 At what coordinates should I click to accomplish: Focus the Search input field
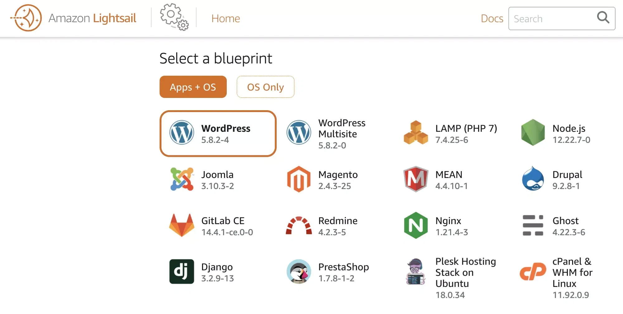coord(562,18)
